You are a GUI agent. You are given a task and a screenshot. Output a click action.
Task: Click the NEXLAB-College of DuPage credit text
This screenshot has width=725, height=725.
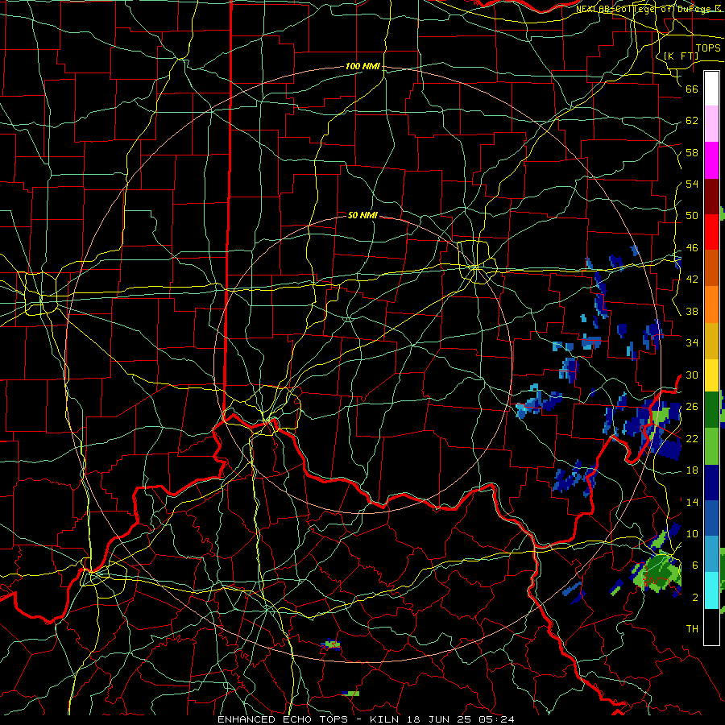[648, 9]
